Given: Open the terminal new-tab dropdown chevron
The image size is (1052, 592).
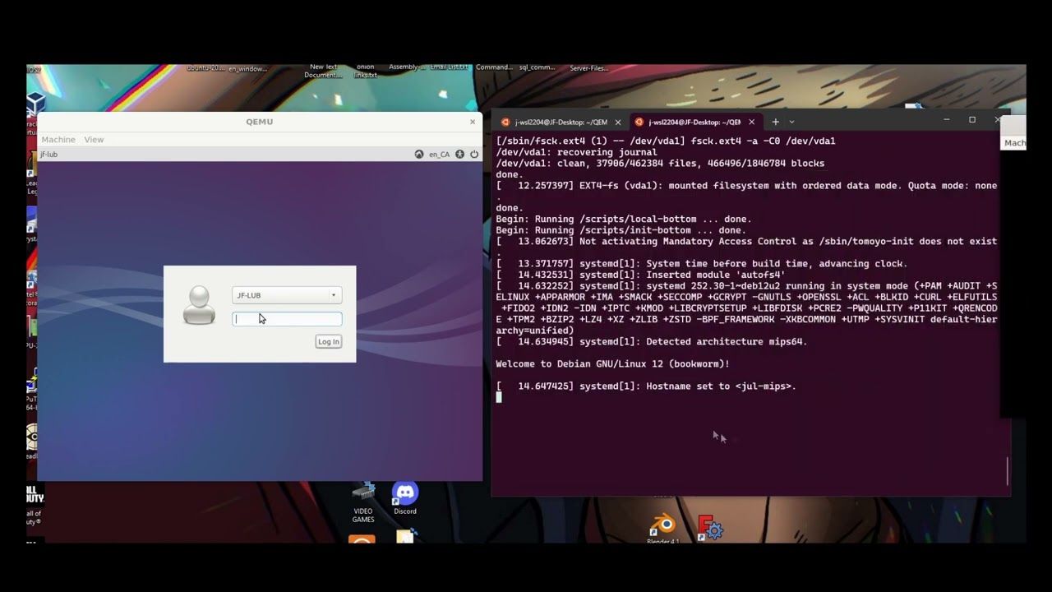Looking at the screenshot, I should point(792,122).
